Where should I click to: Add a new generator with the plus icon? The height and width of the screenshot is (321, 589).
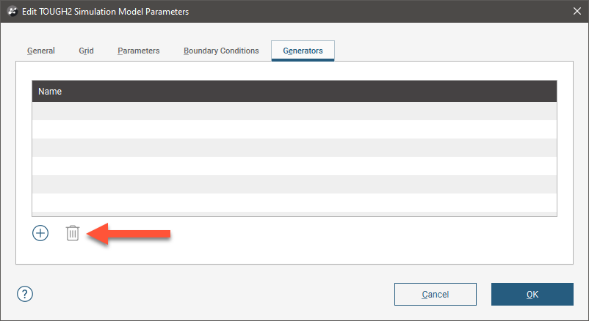point(40,233)
